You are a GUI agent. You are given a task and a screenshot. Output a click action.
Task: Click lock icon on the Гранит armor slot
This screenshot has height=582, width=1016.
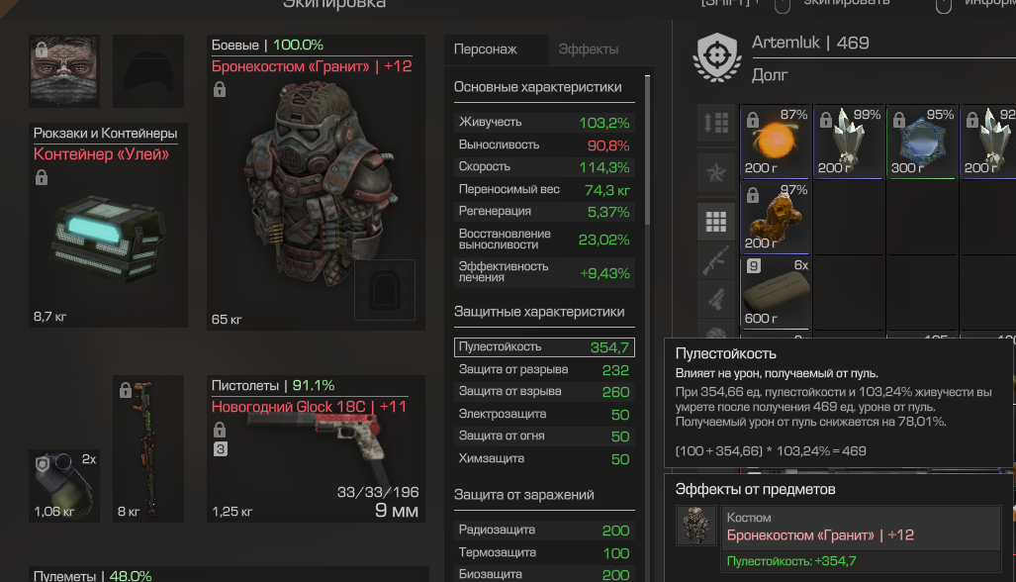pyautogui.click(x=220, y=89)
